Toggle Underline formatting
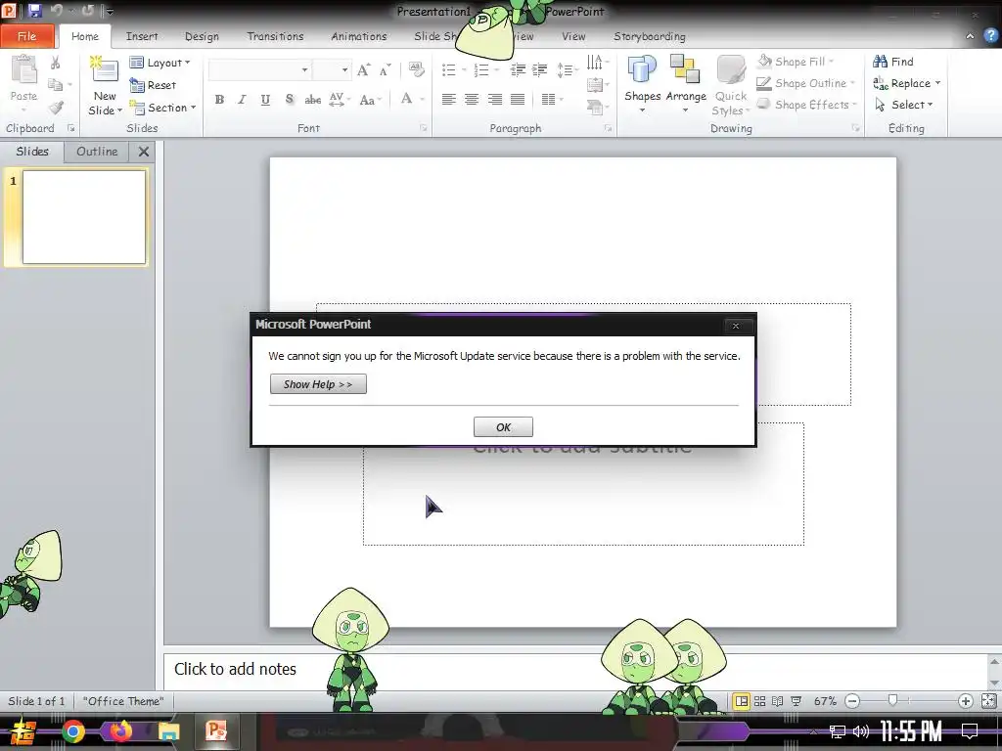This screenshot has height=751, width=1002. 265,99
